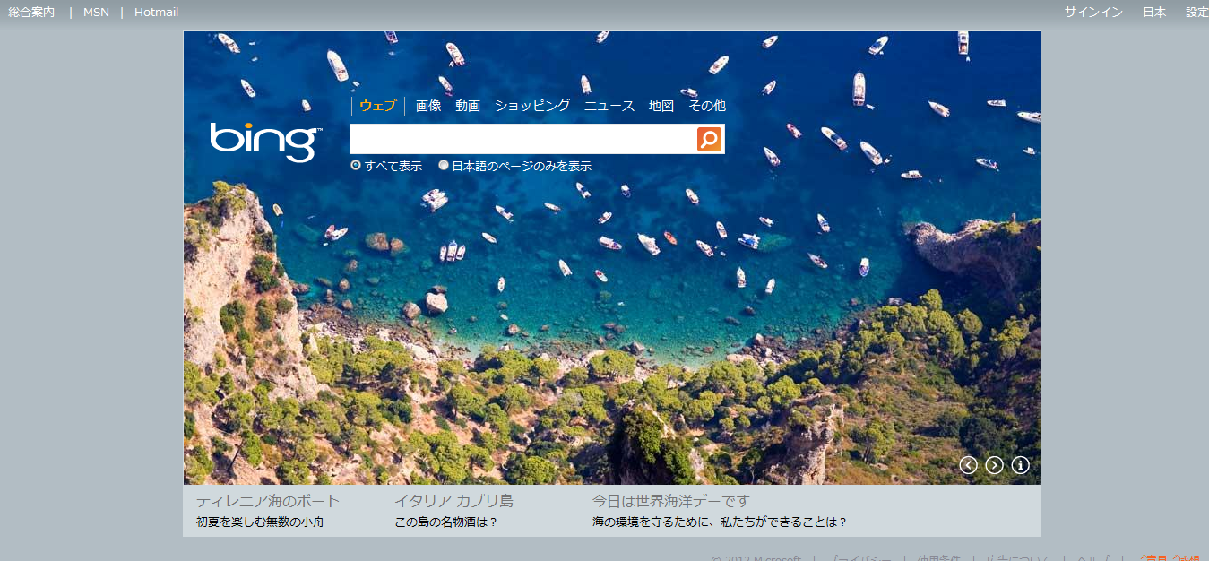Open the image info icon

coord(1020,465)
